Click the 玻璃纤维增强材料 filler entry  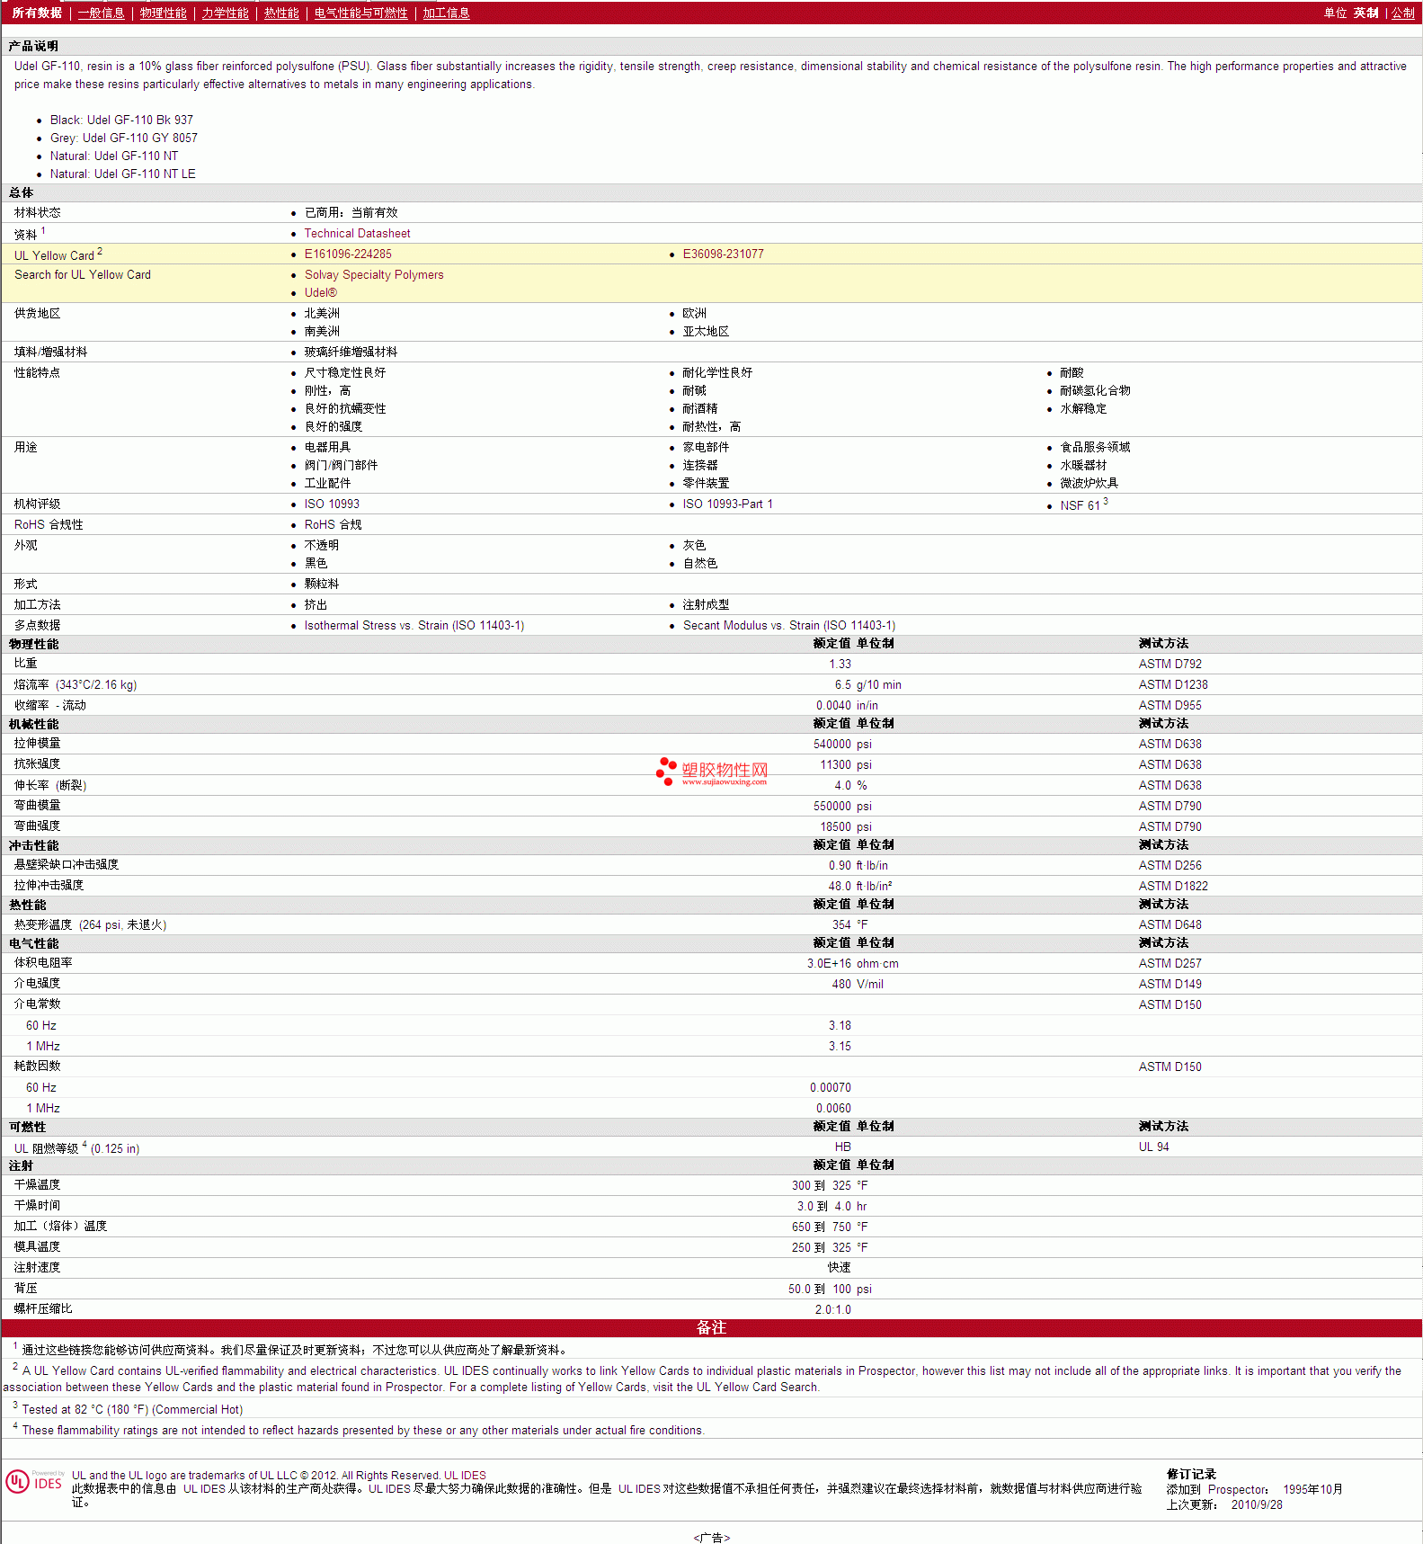click(351, 352)
